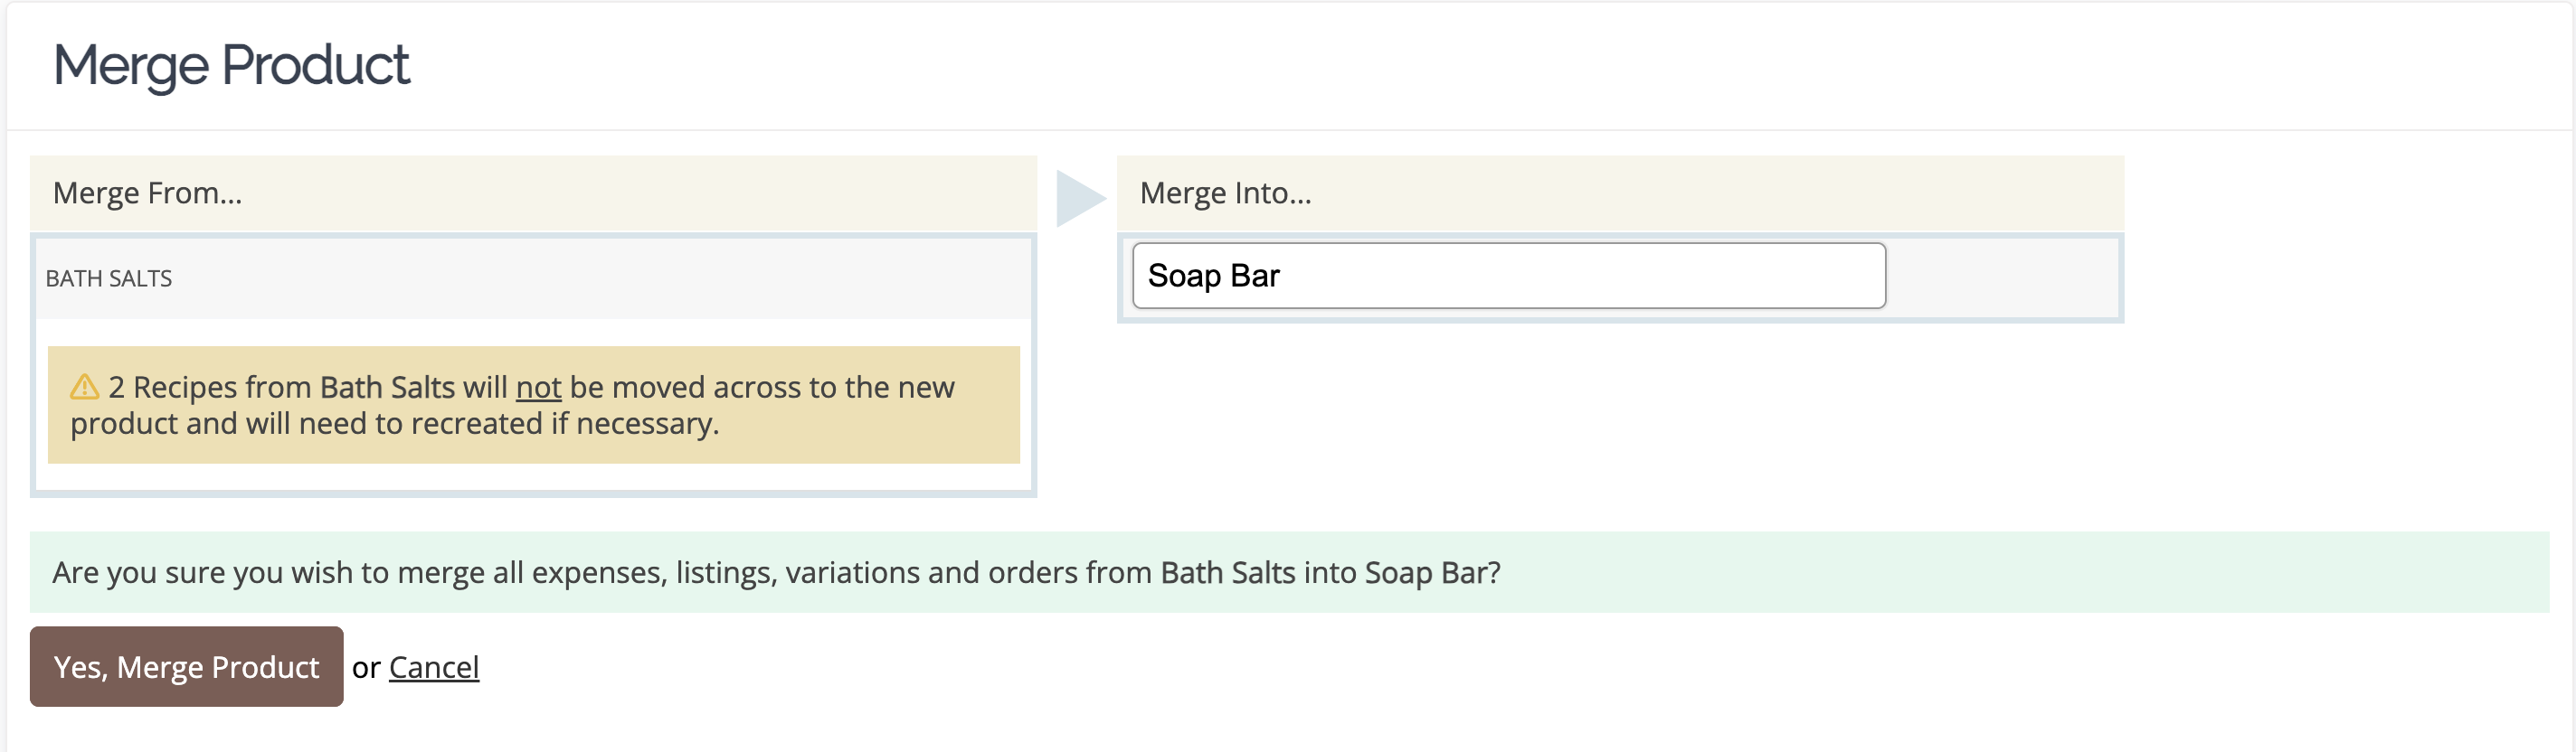Confirm with Yes, Merge Product button
The image size is (2576, 752).
[x=186, y=666]
